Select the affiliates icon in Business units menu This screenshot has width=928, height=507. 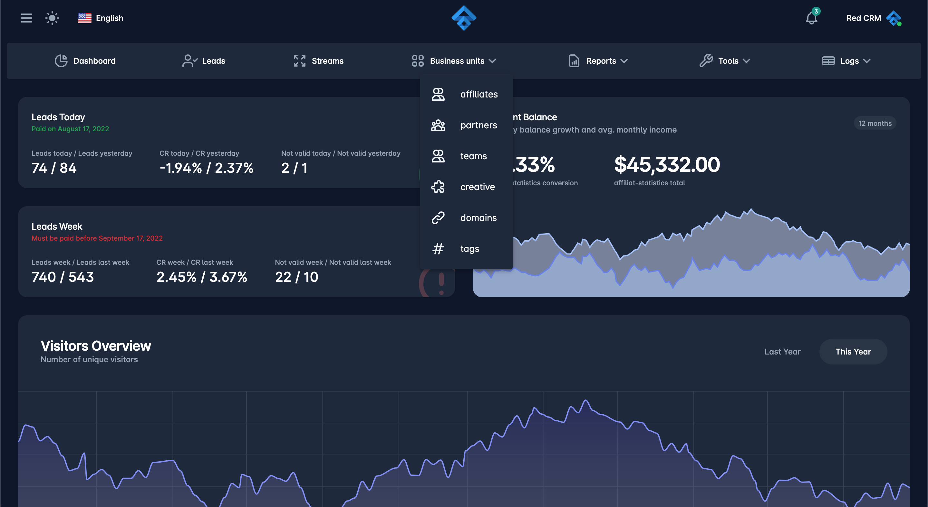[x=438, y=94]
